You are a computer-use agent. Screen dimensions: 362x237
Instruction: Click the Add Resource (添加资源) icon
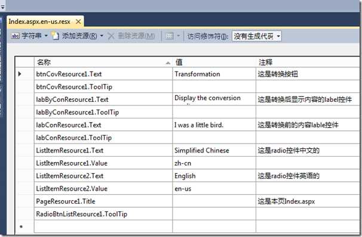point(55,36)
